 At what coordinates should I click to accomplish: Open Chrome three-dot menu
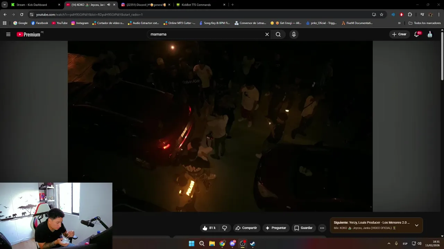point(439,15)
